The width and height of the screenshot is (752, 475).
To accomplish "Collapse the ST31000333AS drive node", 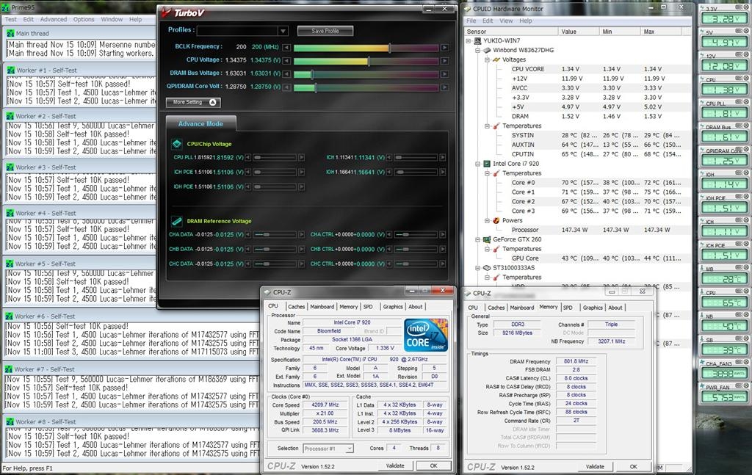I will click(x=477, y=267).
